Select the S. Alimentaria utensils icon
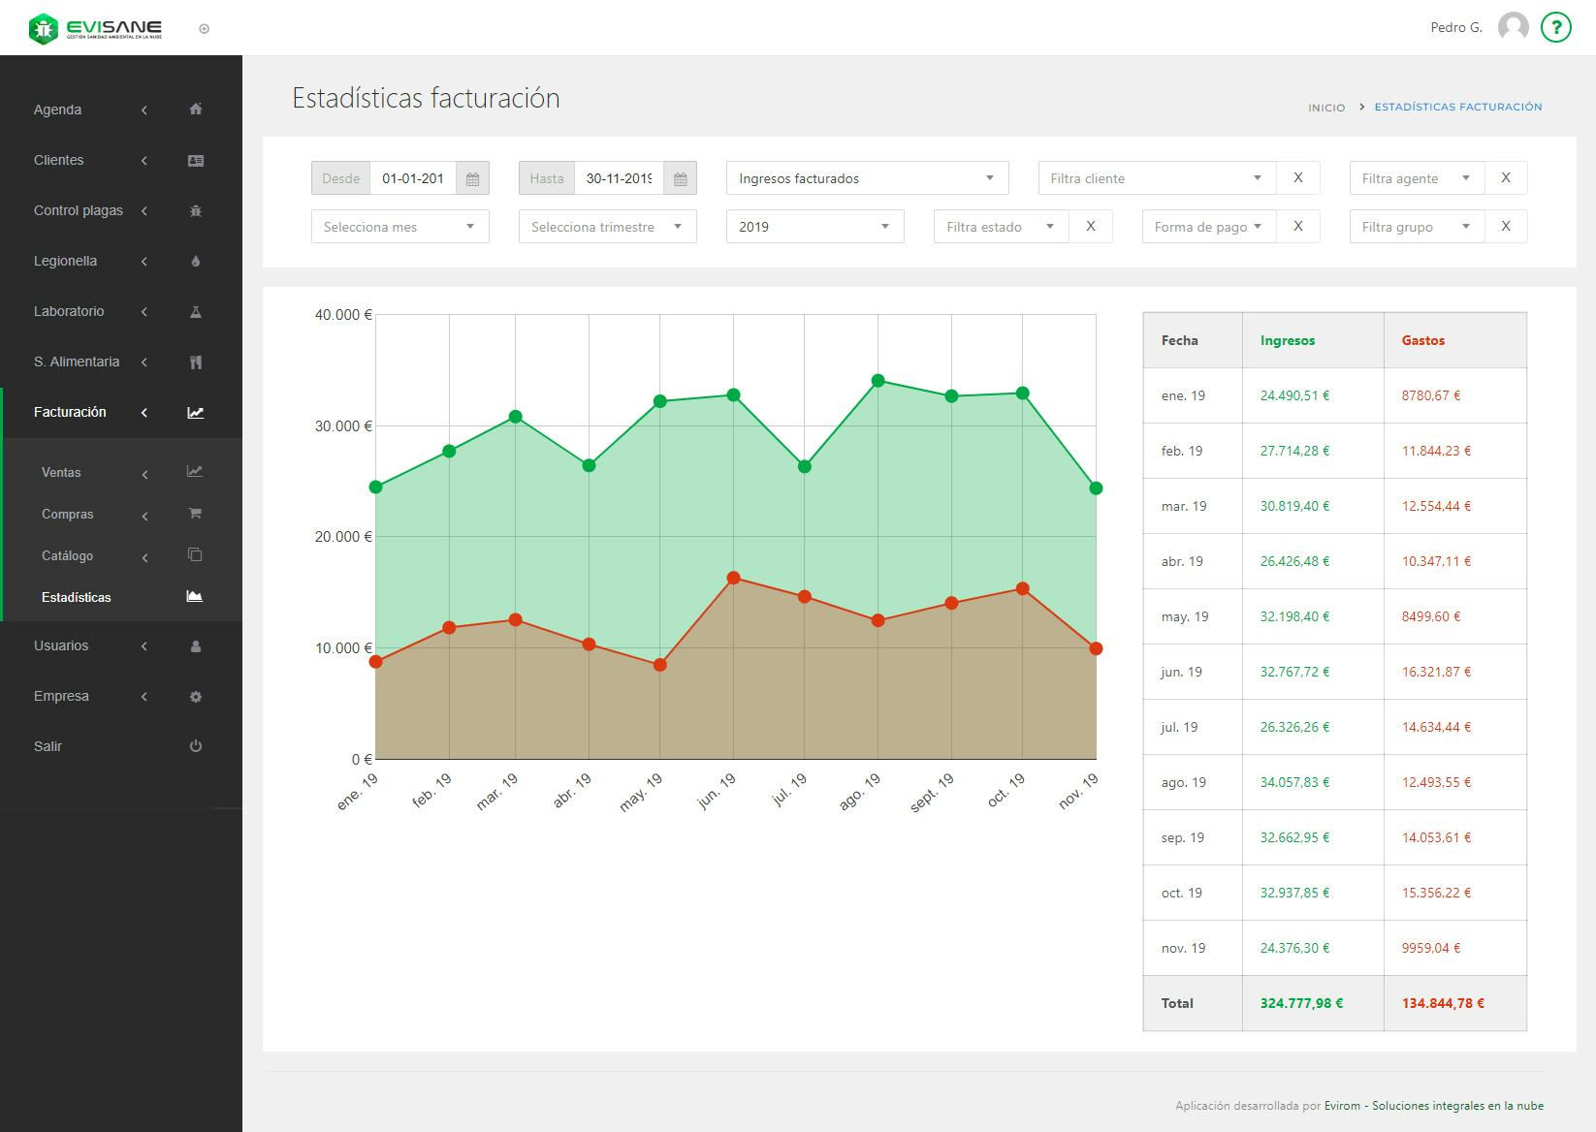Viewport: 1596px width, 1132px height. (x=196, y=362)
